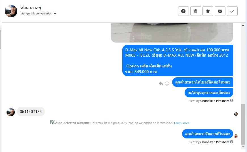Mark conversation as done with checkmark
Viewport: 247px width, 152px height.
(x=232, y=11)
